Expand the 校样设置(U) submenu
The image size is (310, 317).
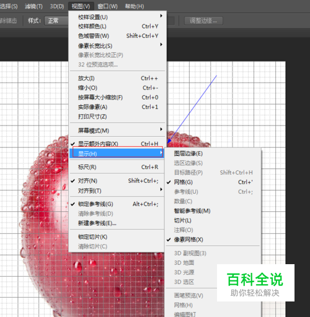117,17
